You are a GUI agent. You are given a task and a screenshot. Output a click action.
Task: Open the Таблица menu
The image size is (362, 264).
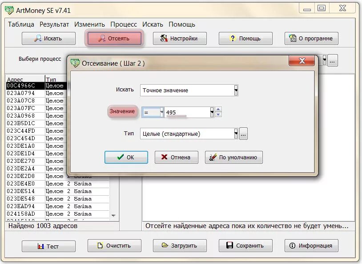point(21,24)
